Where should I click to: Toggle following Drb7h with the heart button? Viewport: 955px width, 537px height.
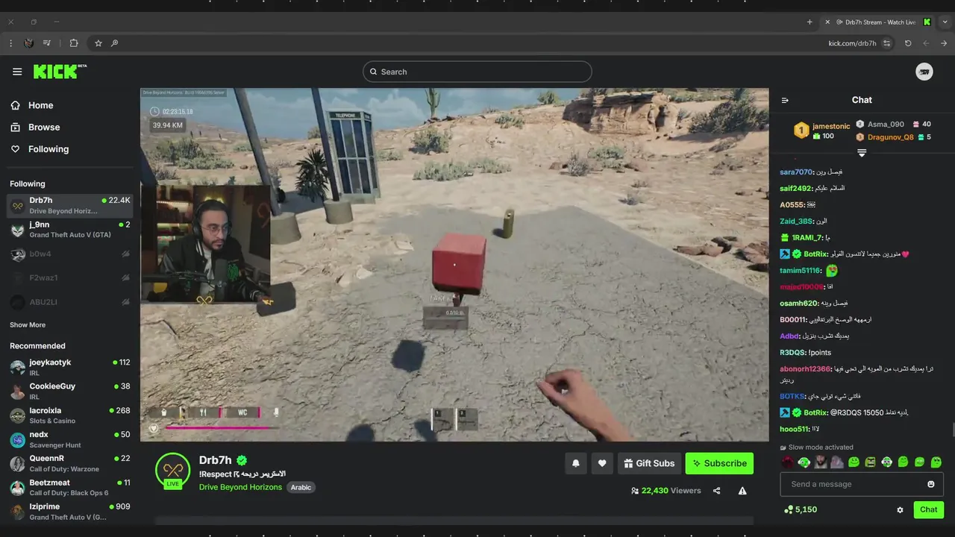[602, 463]
